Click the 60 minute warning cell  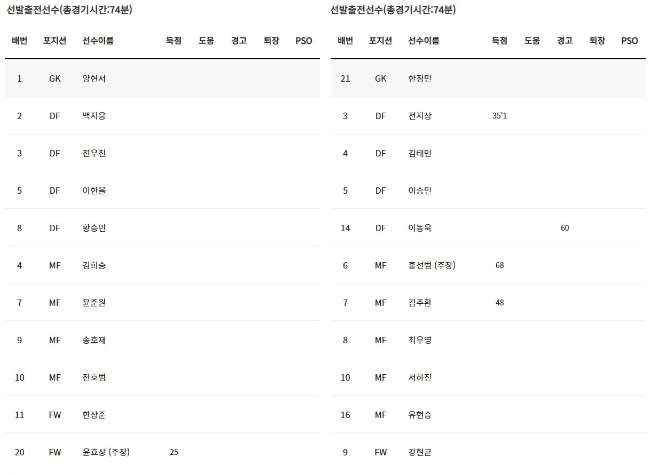(565, 228)
